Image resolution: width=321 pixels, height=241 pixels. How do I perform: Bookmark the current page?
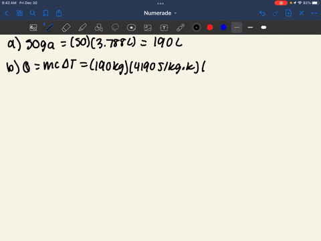pyautogui.click(x=45, y=13)
